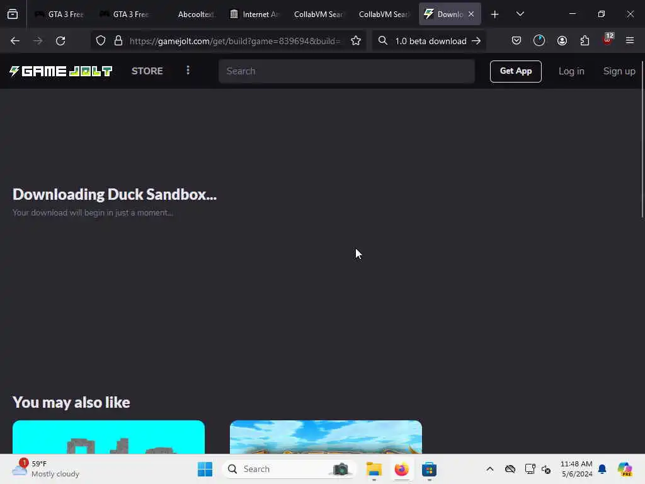
Task: Open Firefox recent browsing tab overview icon
Action: click(x=13, y=14)
